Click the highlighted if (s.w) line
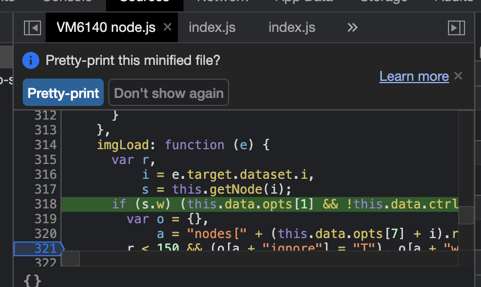The height and width of the screenshot is (287, 481). click(x=260, y=204)
